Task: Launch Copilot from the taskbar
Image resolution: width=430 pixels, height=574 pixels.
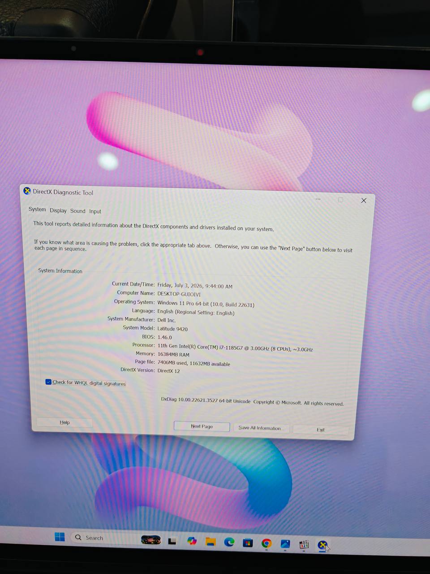Action: tap(192, 541)
